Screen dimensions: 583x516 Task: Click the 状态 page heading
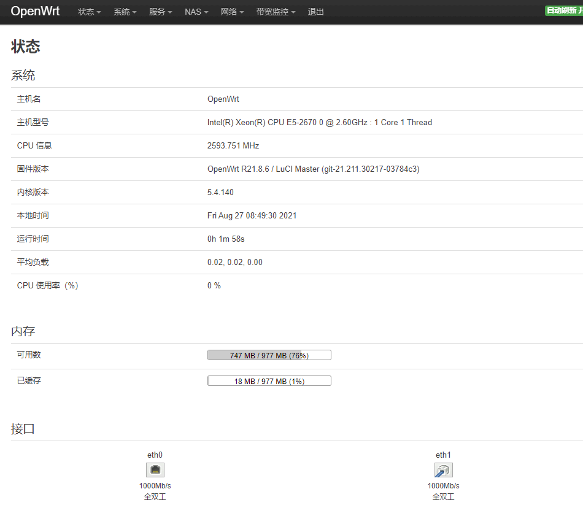[25, 47]
